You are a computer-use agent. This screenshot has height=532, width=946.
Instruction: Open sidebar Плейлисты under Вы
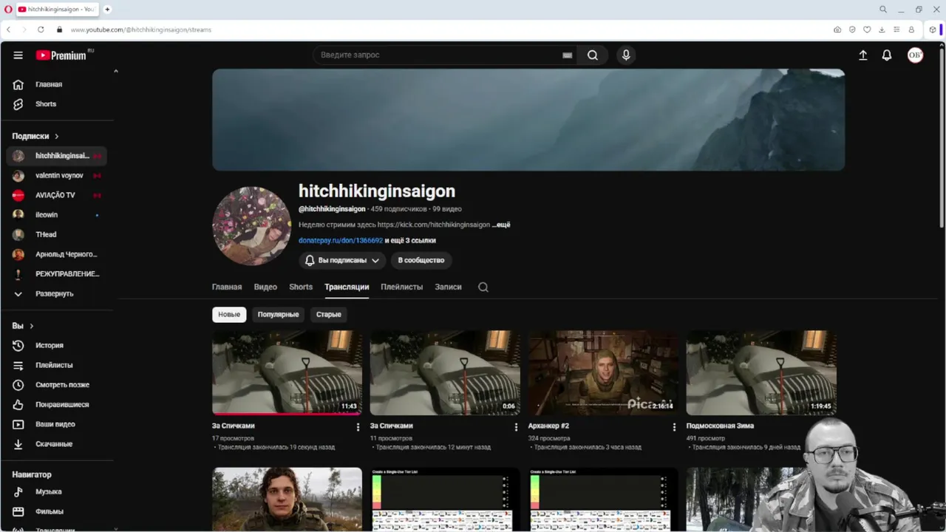click(x=56, y=365)
